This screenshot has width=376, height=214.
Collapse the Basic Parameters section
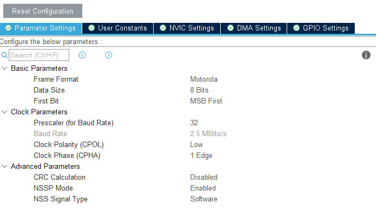click(x=4, y=68)
